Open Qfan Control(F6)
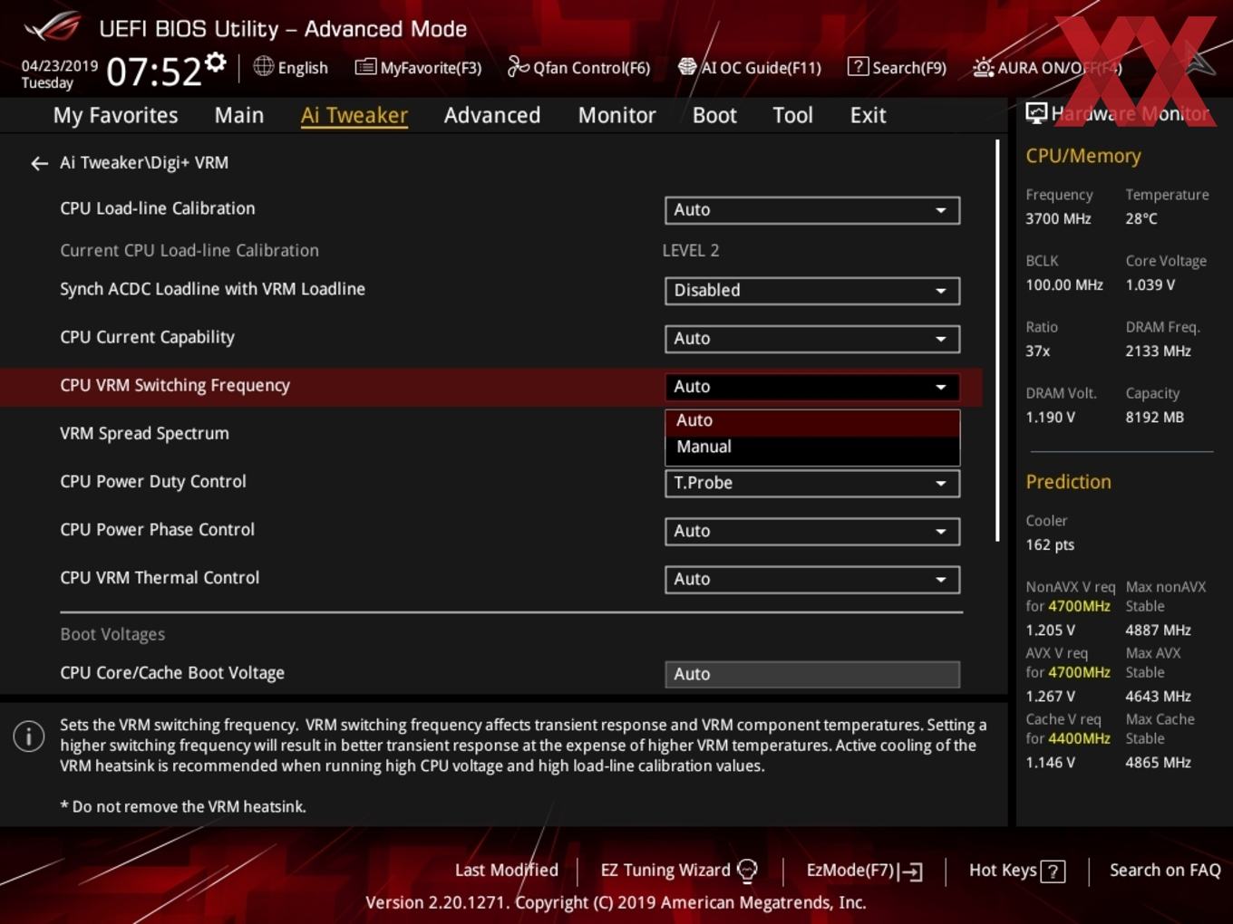The image size is (1233, 924). [578, 67]
